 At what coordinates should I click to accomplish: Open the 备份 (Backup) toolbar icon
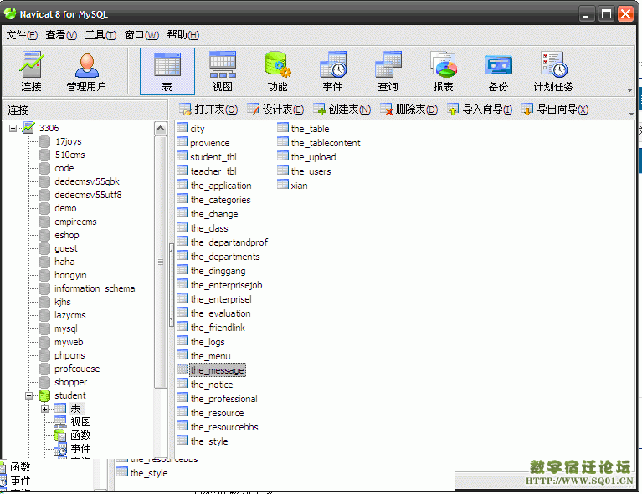pos(498,71)
